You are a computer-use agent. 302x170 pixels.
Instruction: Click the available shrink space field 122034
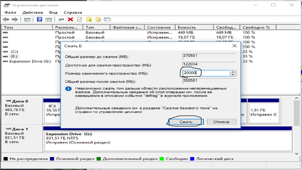[210, 65]
